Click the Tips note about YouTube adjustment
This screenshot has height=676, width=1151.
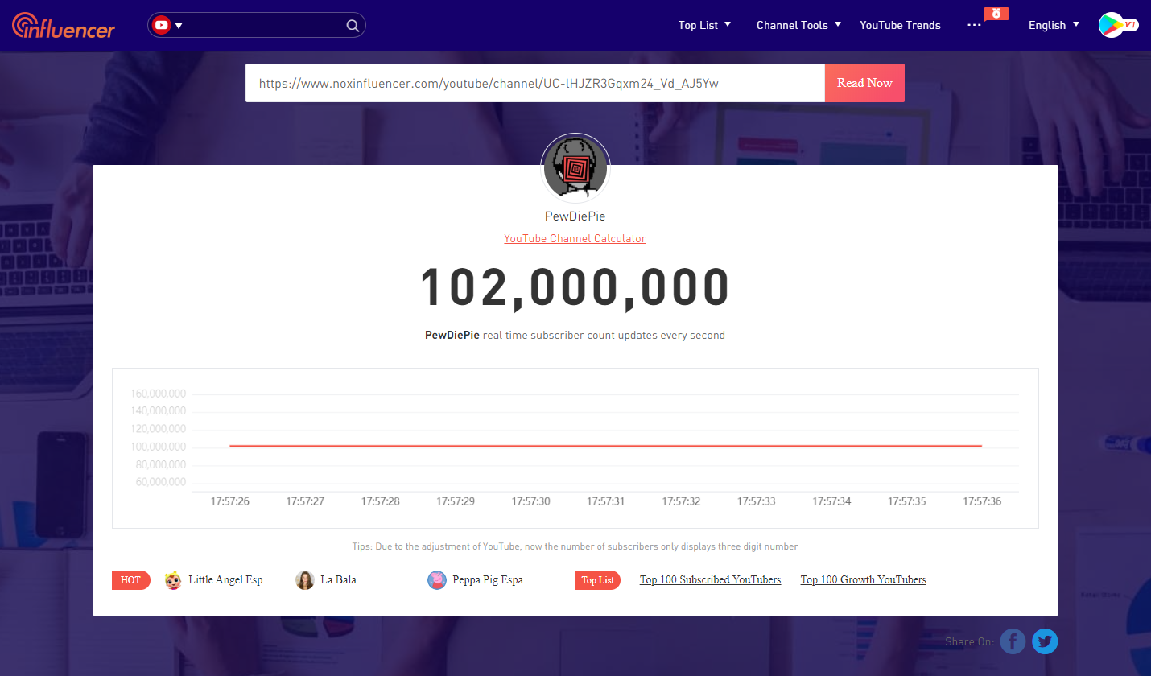[575, 546]
